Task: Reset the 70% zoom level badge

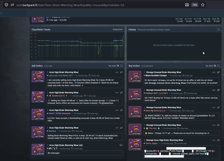Action: point(195,5)
